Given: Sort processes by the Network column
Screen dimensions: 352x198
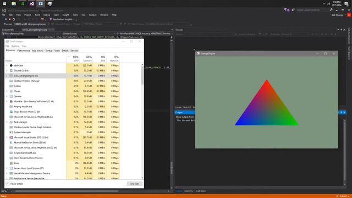Looking at the screenshot, I should tap(113, 59).
